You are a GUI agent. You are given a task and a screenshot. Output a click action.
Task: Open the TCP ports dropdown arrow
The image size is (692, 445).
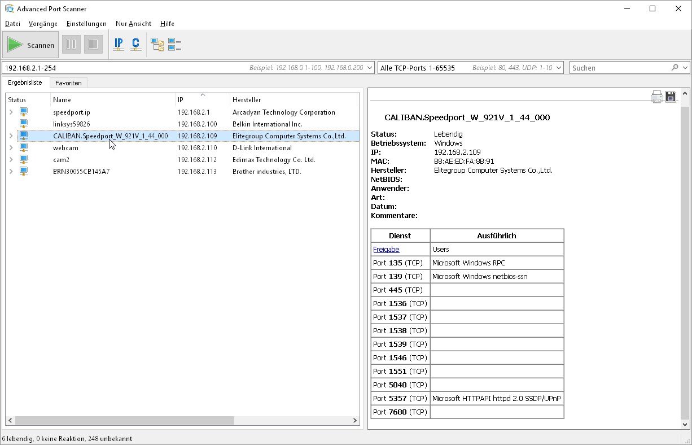559,68
